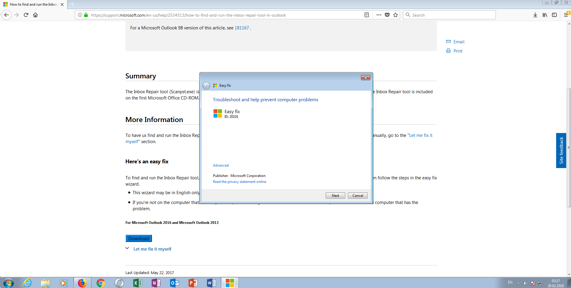Show site information icon in address bar
Viewport: 571px width, 288px height.
[80, 15]
